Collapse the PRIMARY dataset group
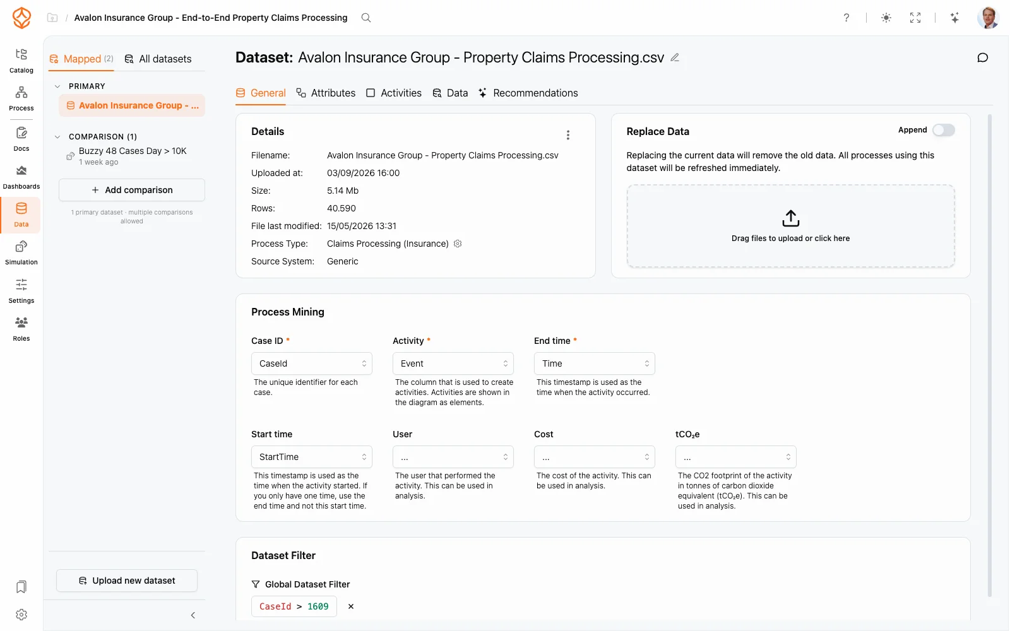The height and width of the screenshot is (631, 1010). click(57, 86)
